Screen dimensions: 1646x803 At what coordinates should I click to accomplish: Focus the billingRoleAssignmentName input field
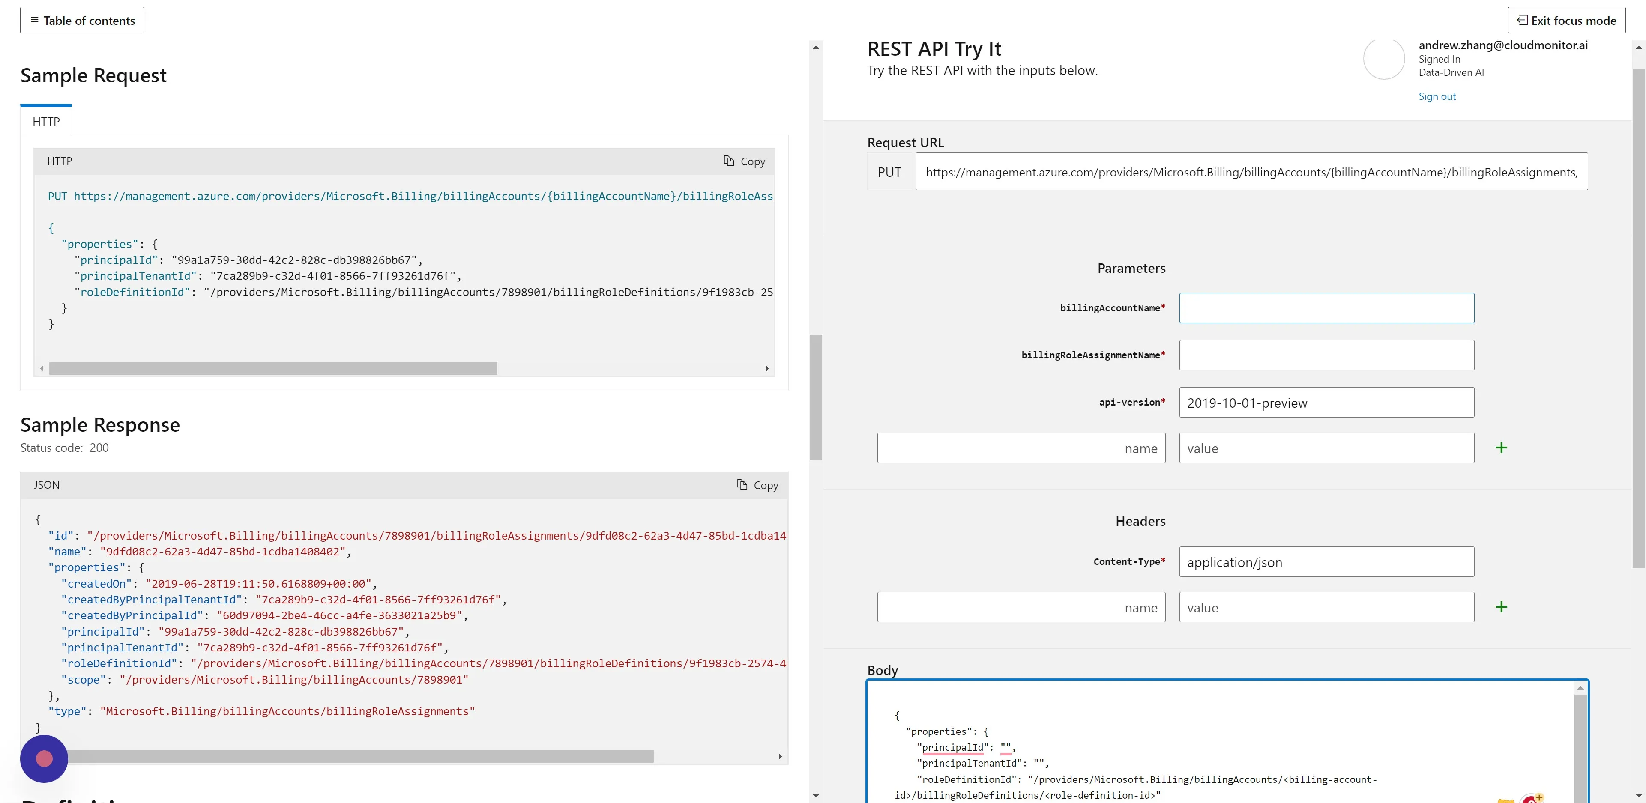pyautogui.click(x=1326, y=355)
